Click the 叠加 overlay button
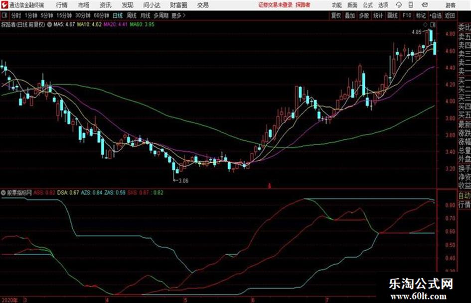471x303 pixels. coord(350,15)
